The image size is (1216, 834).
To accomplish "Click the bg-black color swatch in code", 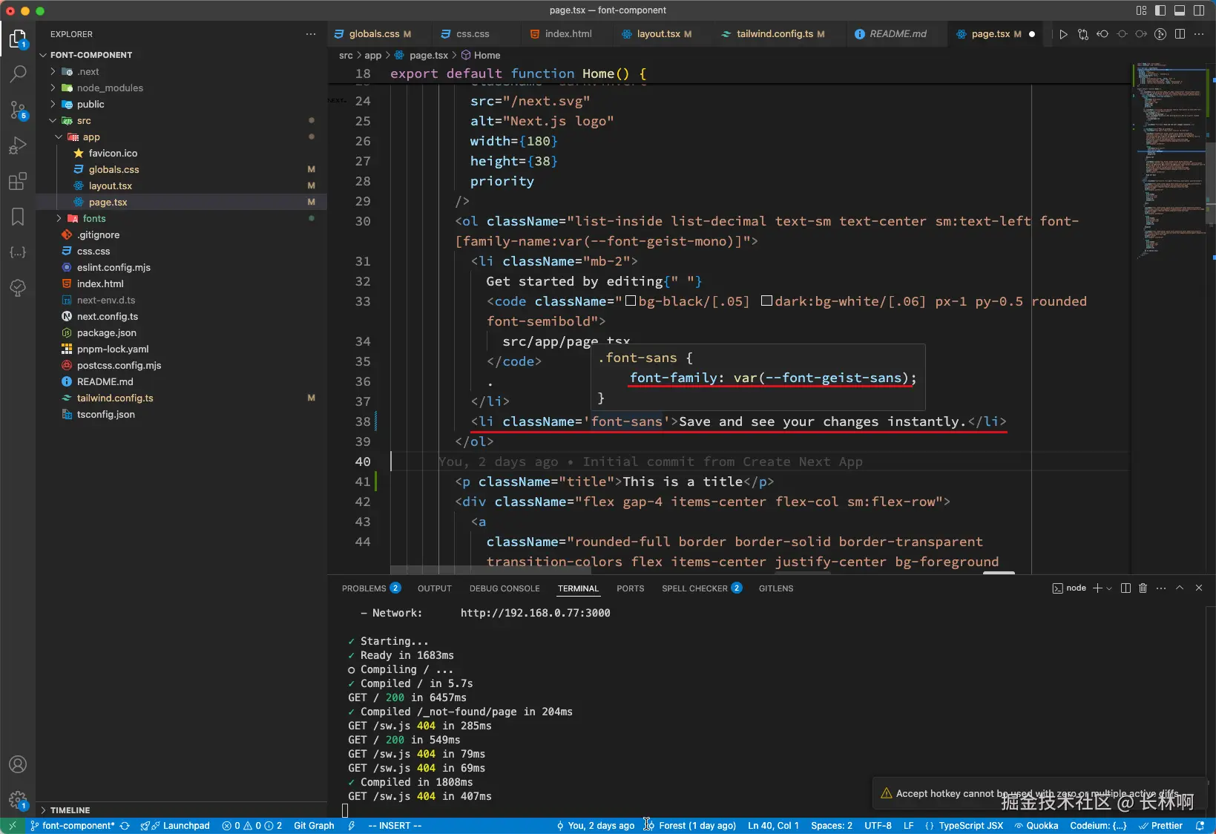I will click(x=631, y=301).
